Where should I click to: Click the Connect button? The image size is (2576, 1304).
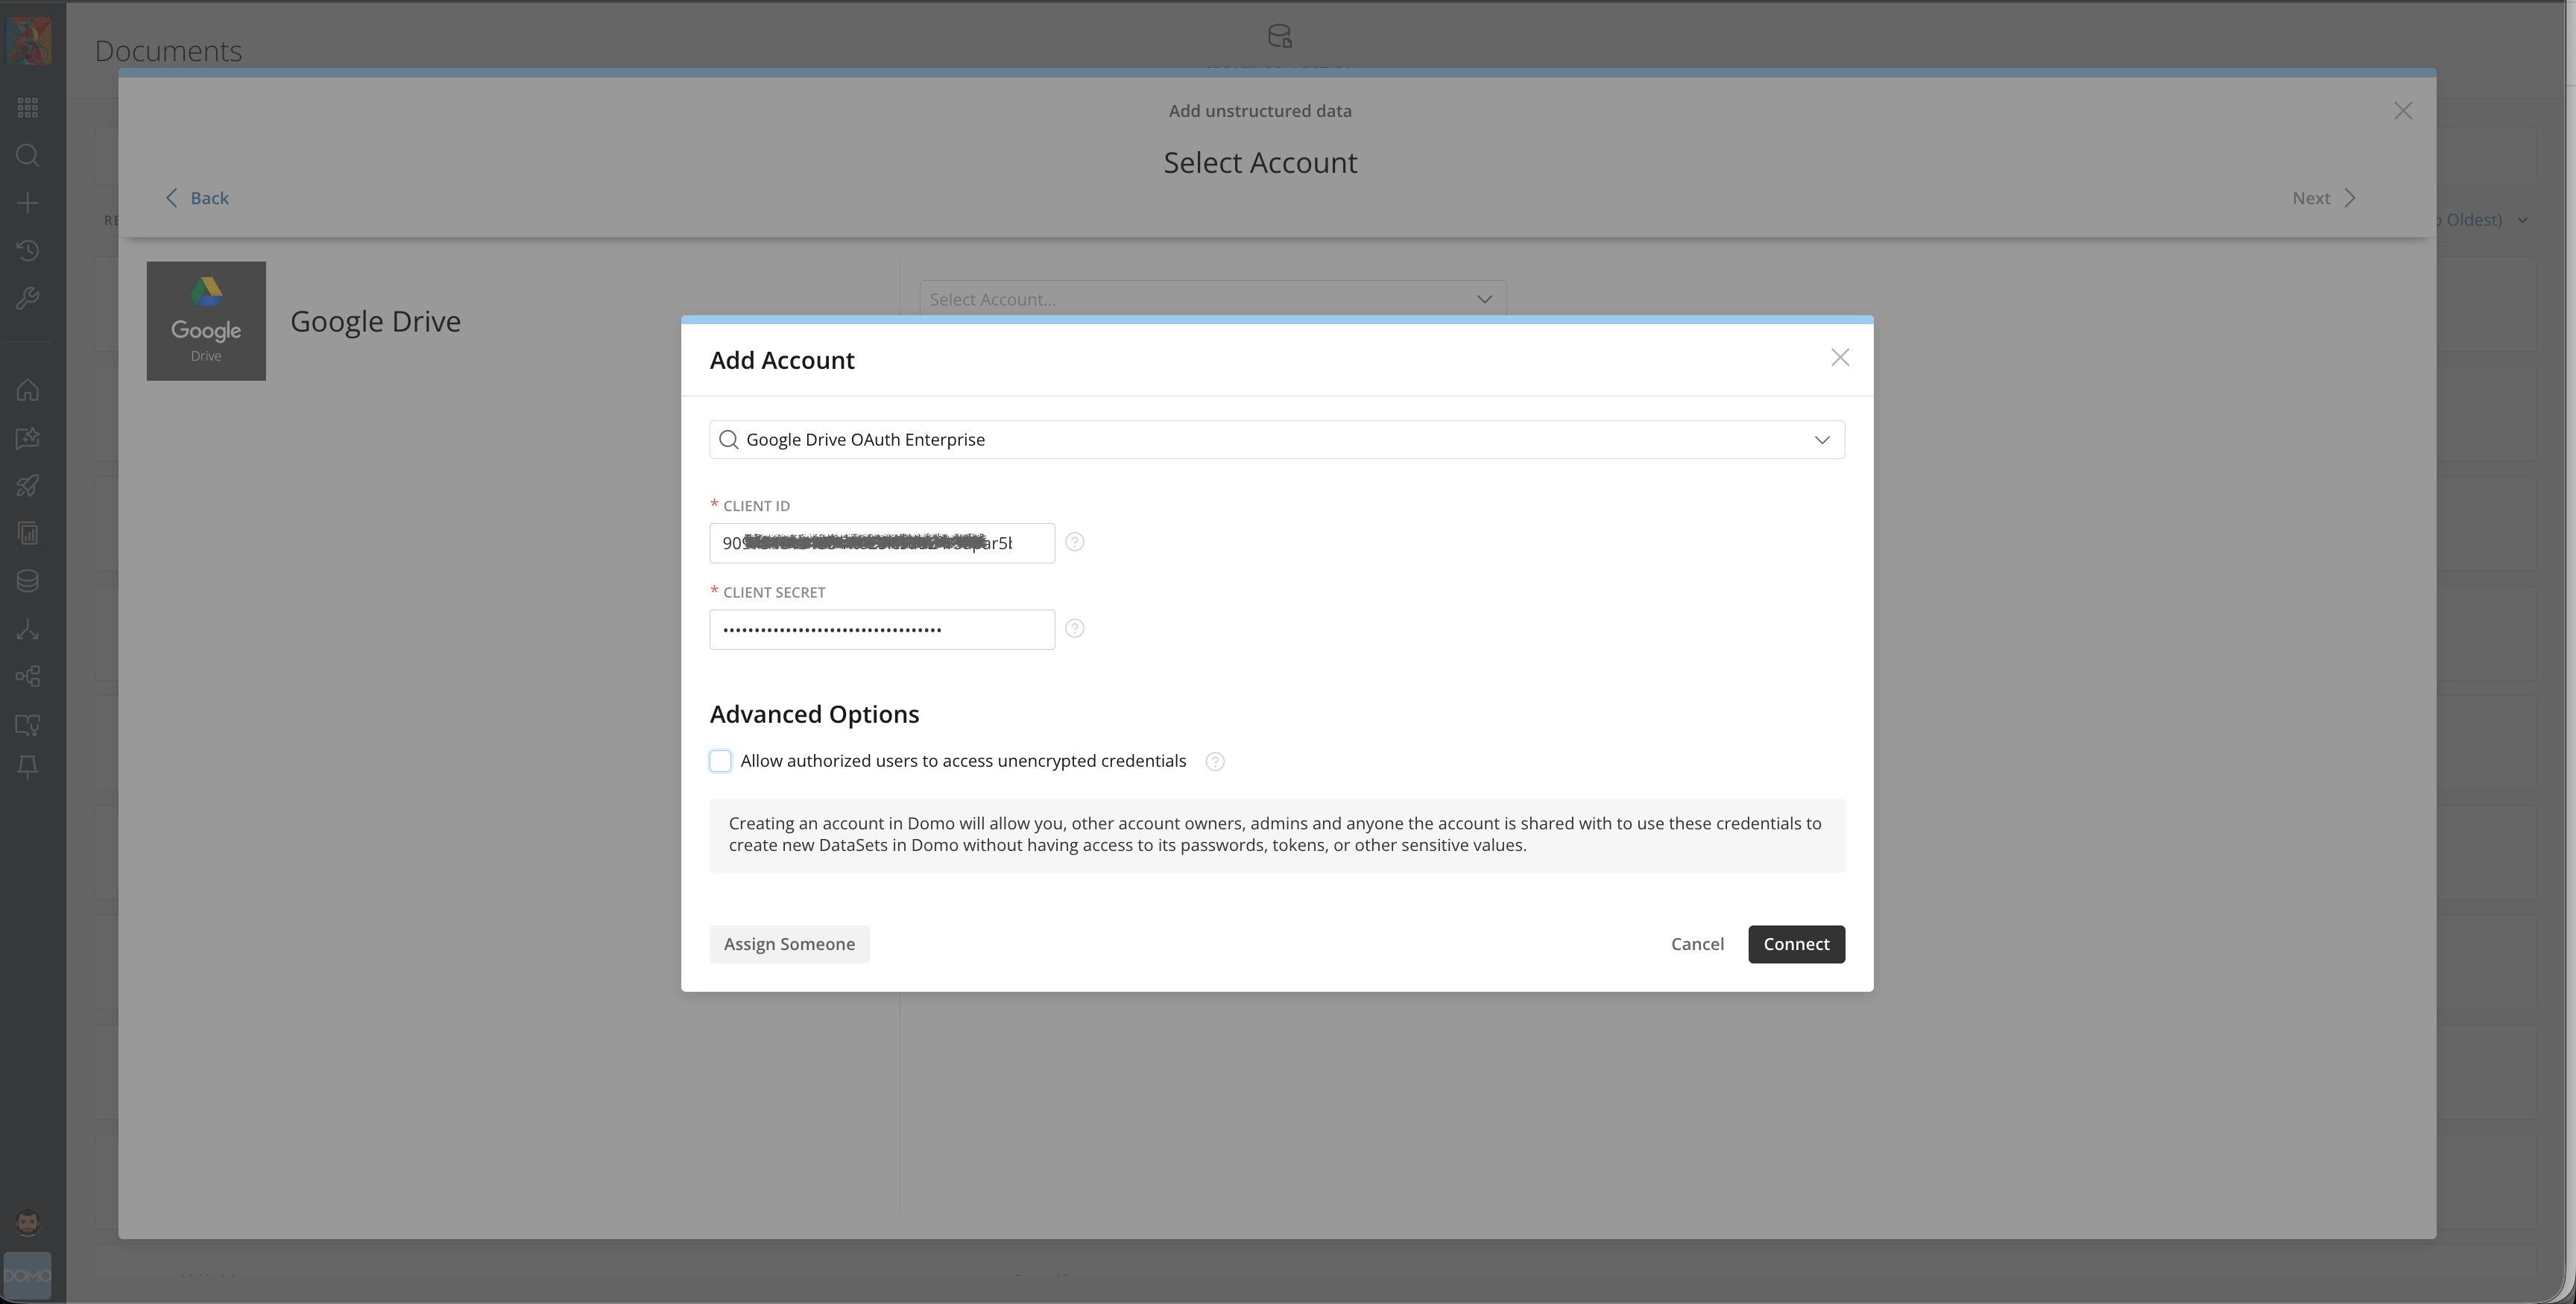point(1796,944)
